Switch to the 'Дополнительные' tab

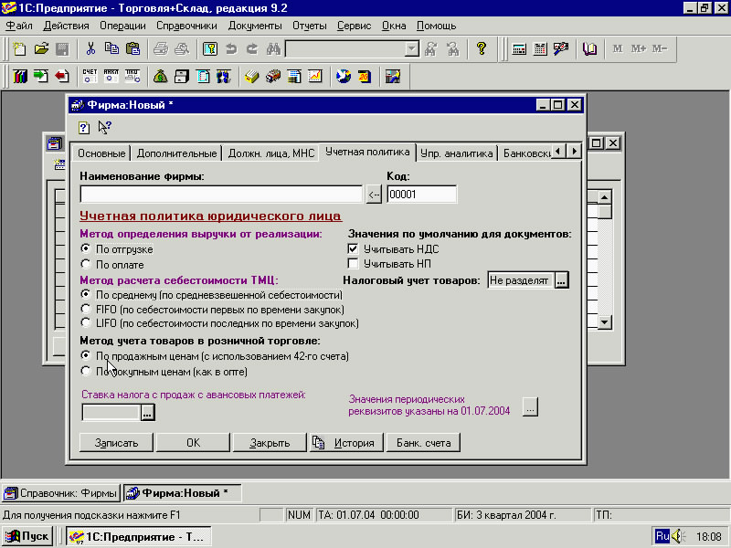(176, 153)
